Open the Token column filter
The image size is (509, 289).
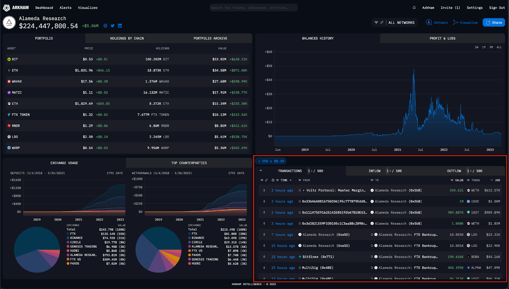(468, 180)
